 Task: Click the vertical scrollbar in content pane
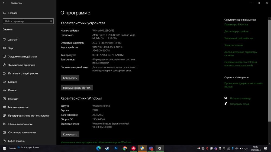[x=269, y=70]
